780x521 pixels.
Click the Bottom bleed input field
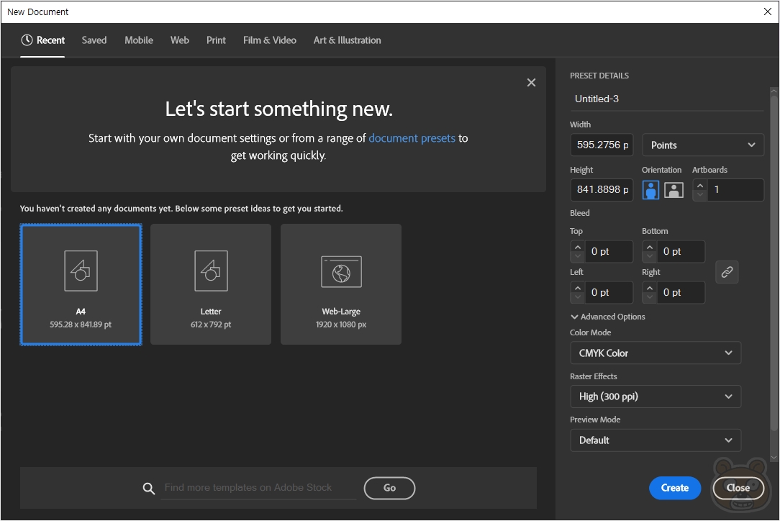coord(681,251)
